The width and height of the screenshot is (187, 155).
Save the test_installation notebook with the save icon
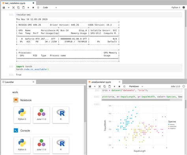[x=4, y=8]
